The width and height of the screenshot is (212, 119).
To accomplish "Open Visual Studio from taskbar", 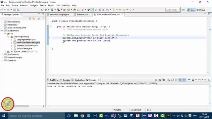I will (113, 116).
